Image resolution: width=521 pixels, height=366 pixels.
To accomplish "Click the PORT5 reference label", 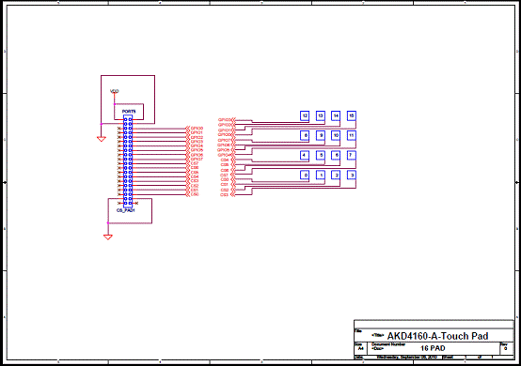I will 129,112.
